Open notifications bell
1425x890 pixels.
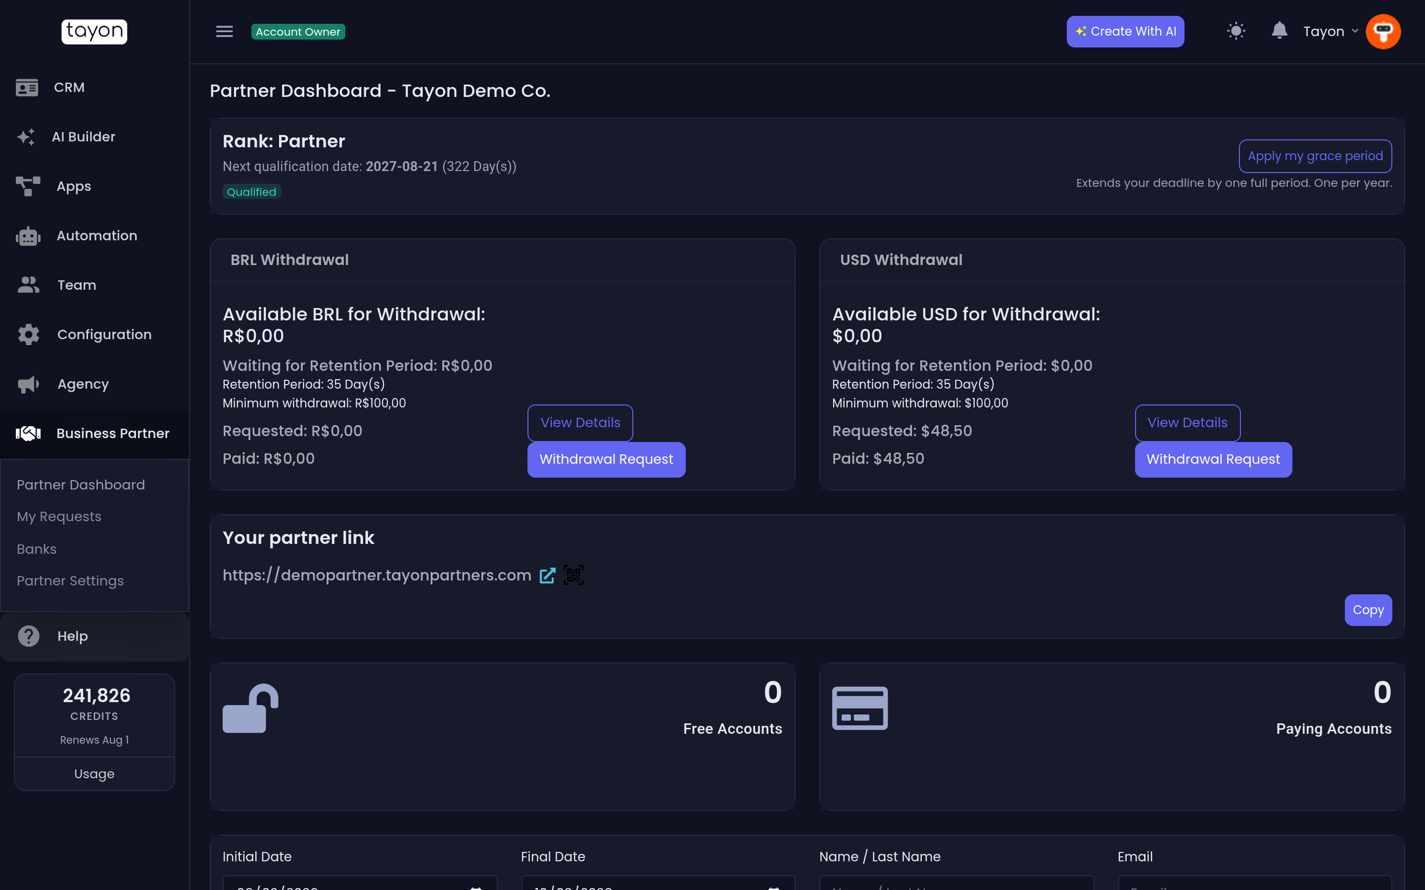[1279, 31]
